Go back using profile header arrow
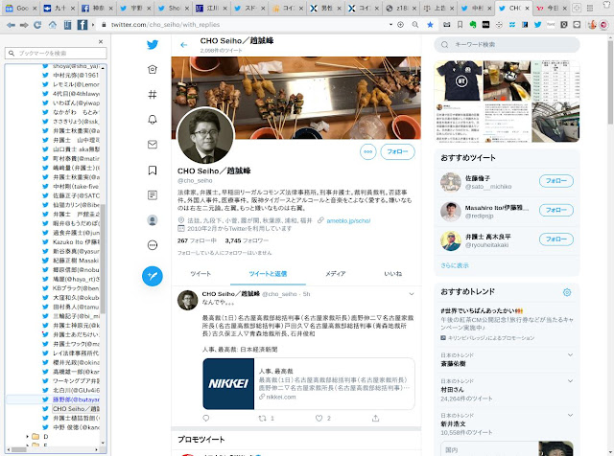The image size is (614, 456). [x=183, y=45]
